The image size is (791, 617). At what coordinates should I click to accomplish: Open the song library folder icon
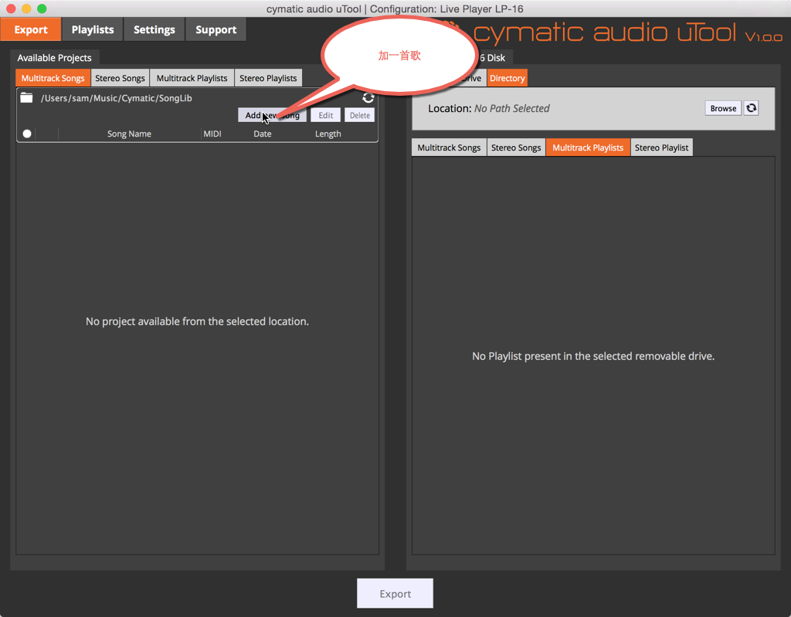tap(26, 98)
